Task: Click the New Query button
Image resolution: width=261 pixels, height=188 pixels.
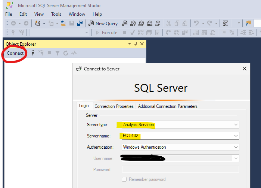Action: (103, 23)
